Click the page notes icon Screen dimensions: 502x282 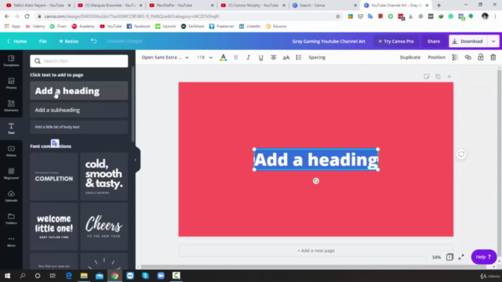tap(427, 77)
